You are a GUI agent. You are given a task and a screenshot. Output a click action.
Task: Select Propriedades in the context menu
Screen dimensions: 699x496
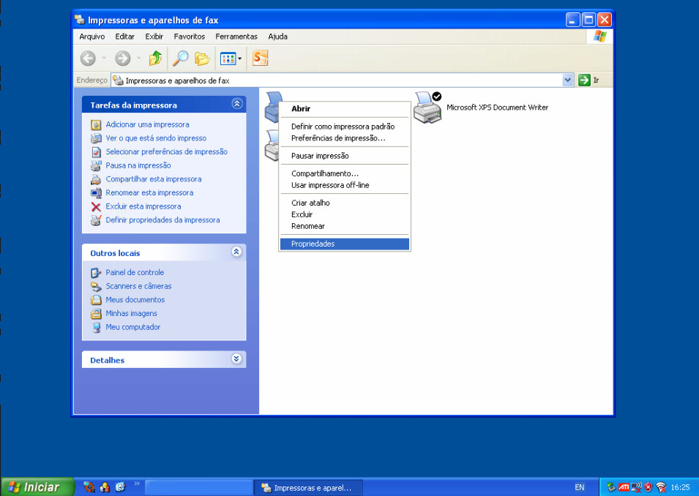pyautogui.click(x=313, y=244)
